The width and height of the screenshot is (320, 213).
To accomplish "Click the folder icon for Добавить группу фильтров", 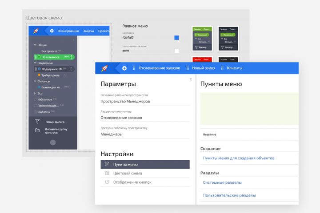I will (37, 130).
